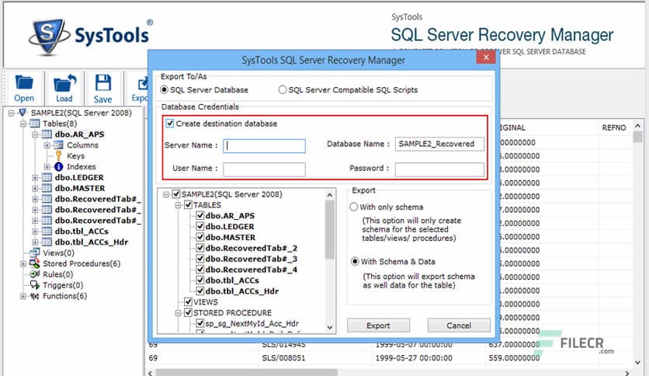Viewport: 649px width, 376px height.
Task: Click the dbo.tbl_ACCs table icon
Action: point(47,231)
